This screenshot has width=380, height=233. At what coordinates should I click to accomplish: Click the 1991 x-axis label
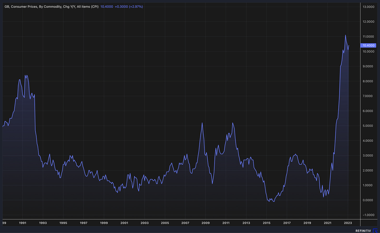click(x=22, y=223)
